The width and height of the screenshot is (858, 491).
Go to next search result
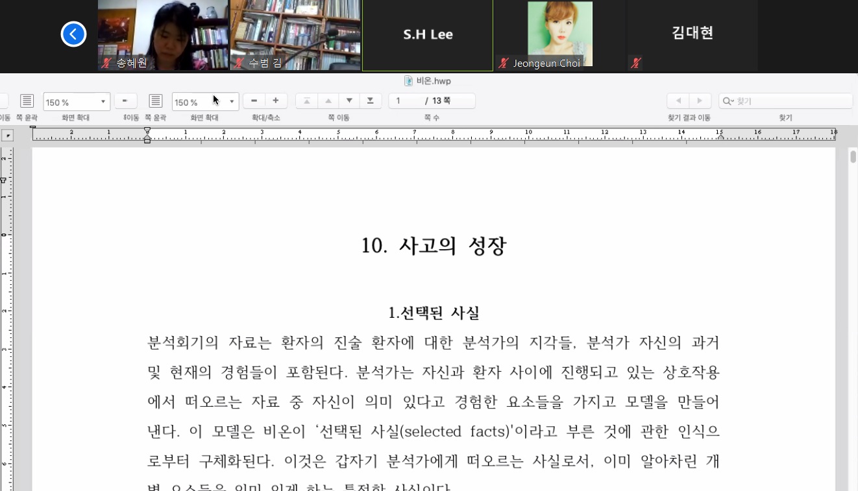point(699,101)
